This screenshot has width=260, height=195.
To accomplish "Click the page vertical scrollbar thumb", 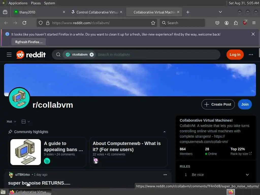I will (x=259, y=53).
